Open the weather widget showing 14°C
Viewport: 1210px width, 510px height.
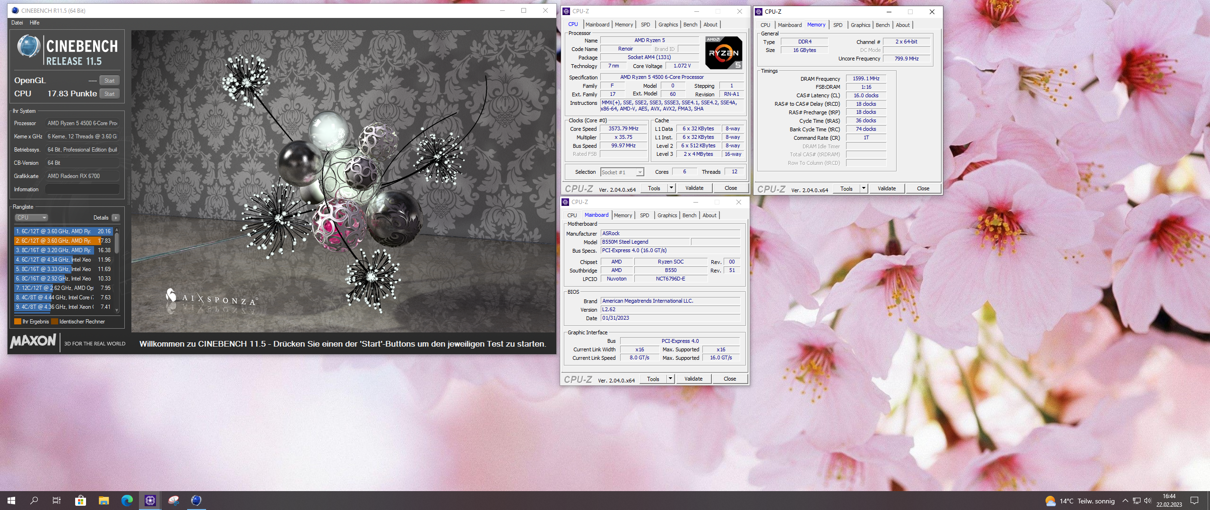pos(1080,501)
